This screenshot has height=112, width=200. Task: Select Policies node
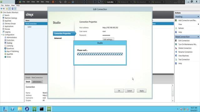coord(7,29)
